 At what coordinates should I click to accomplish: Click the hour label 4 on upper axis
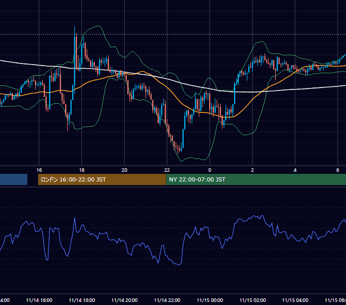295,170
